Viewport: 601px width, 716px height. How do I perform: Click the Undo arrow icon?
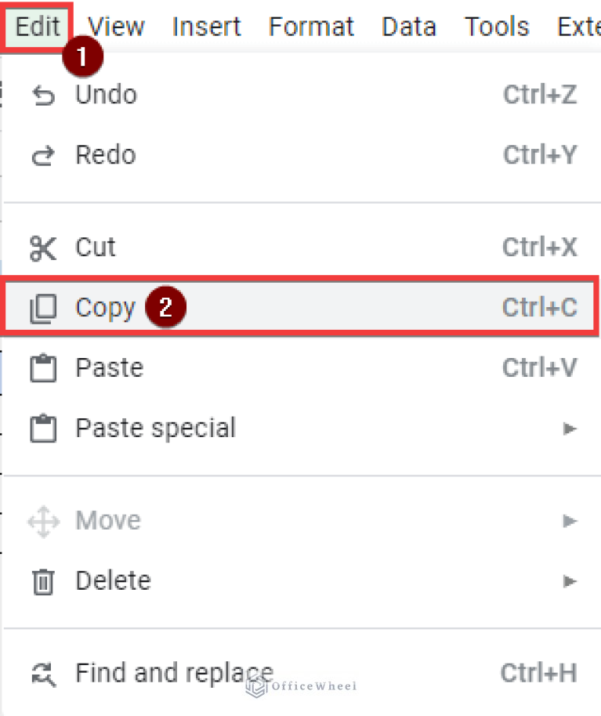[43, 94]
